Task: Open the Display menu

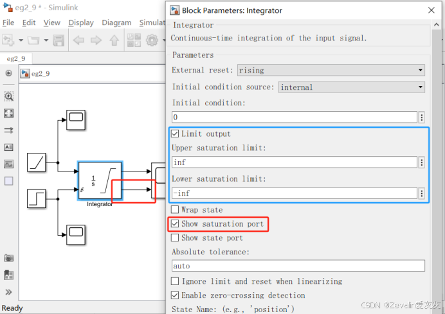Action: (x=81, y=22)
